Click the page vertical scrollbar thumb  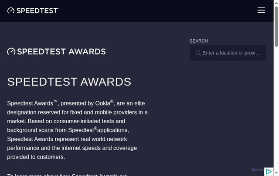click(276, 27)
